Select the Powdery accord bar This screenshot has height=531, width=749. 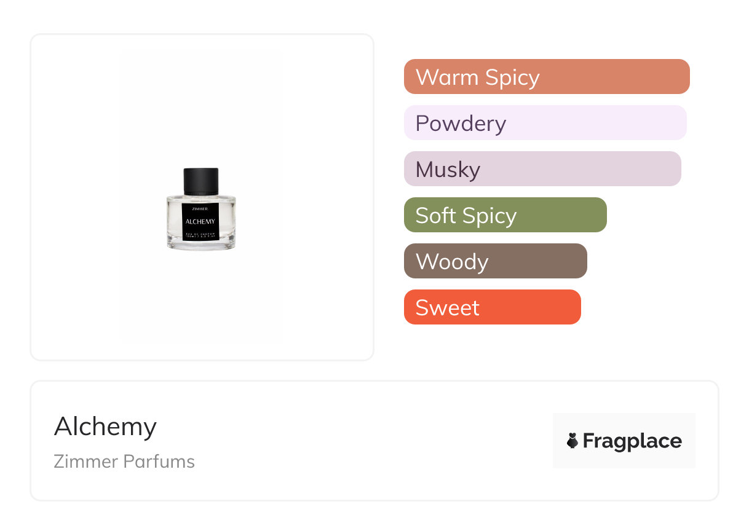[x=545, y=123]
